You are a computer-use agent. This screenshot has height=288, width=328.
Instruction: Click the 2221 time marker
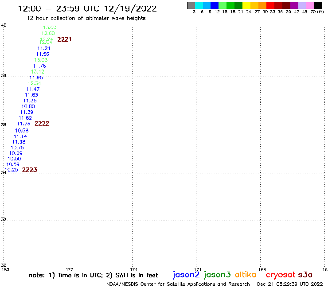point(64,39)
